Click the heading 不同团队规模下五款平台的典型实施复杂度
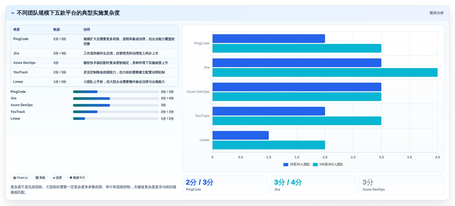Screen dimensions: 455x206 (68, 13)
